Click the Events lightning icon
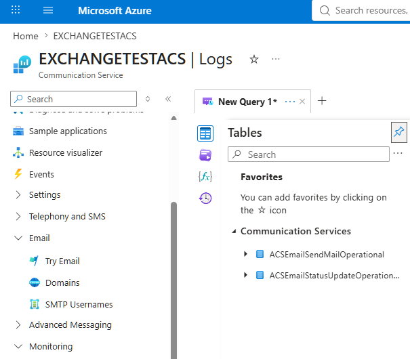This screenshot has width=410, height=359. click(x=18, y=174)
